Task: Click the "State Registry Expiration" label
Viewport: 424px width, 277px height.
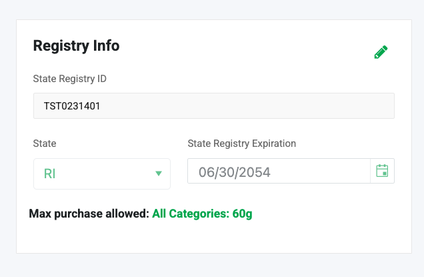Action: point(241,144)
